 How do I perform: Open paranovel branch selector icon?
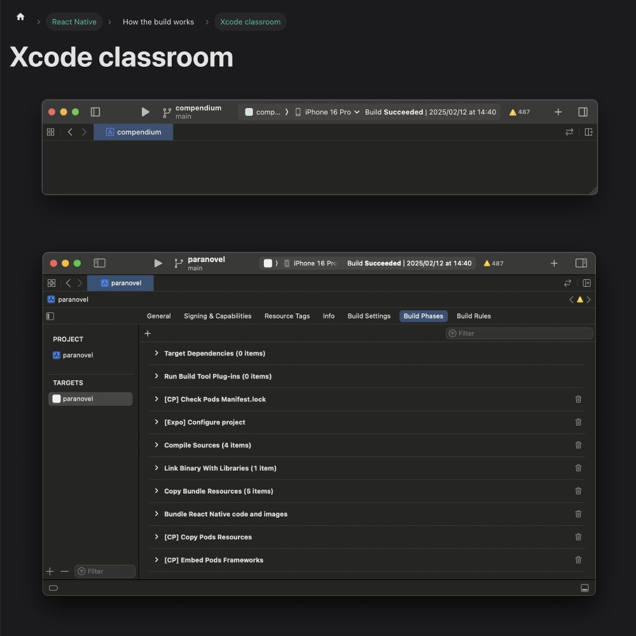[179, 264]
